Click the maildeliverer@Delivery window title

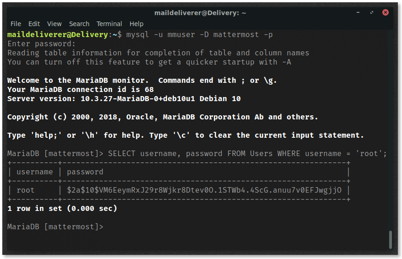pos(200,13)
